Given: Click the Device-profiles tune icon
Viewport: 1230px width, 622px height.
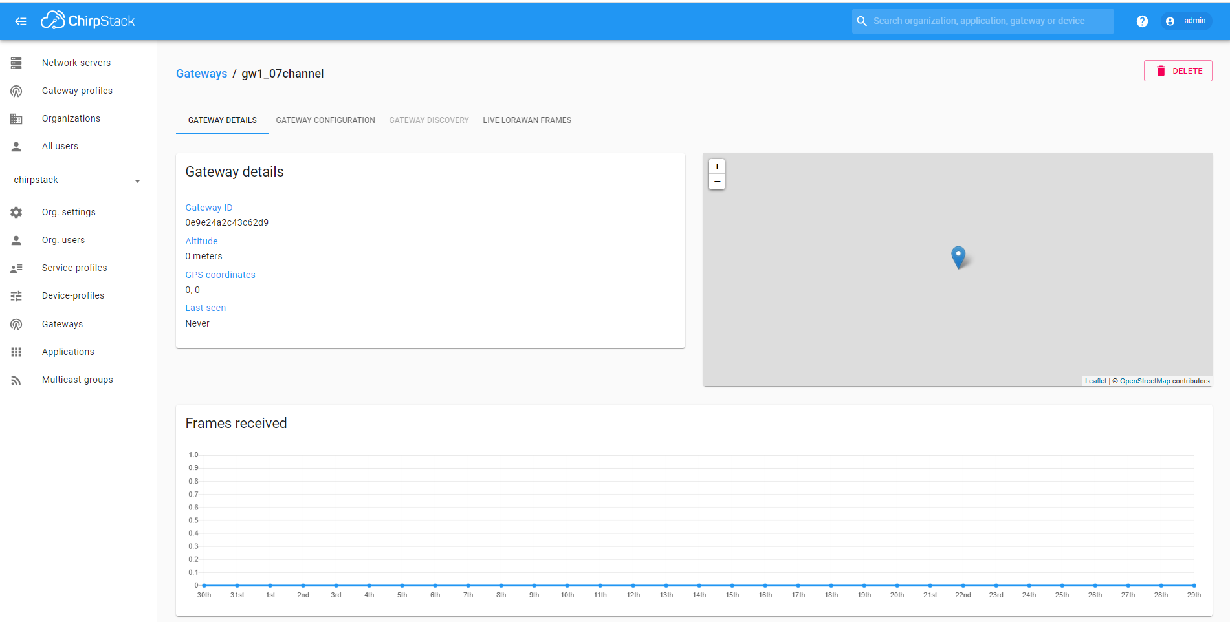Looking at the screenshot, I should pos(16,296).
